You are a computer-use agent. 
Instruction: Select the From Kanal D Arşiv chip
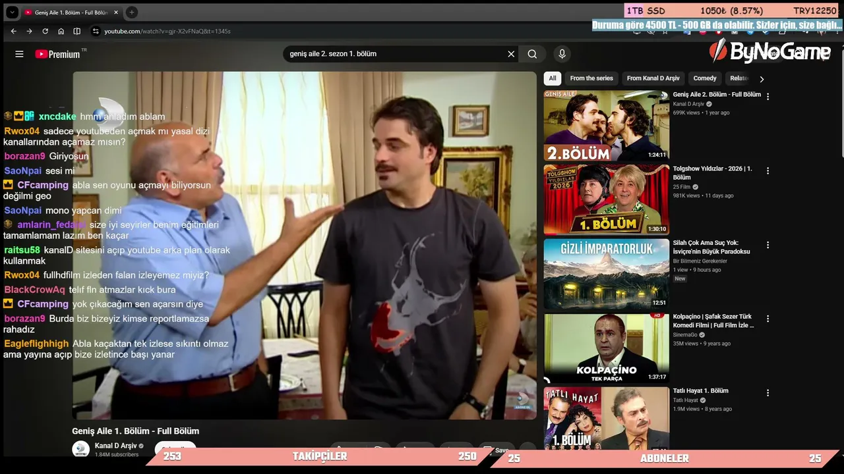click(653, 78)
